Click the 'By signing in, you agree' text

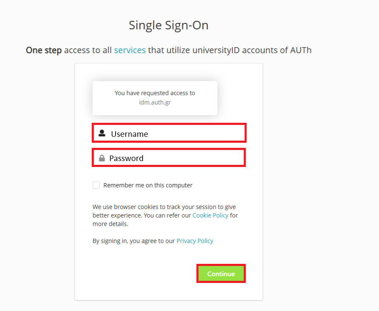pos(134,241)
